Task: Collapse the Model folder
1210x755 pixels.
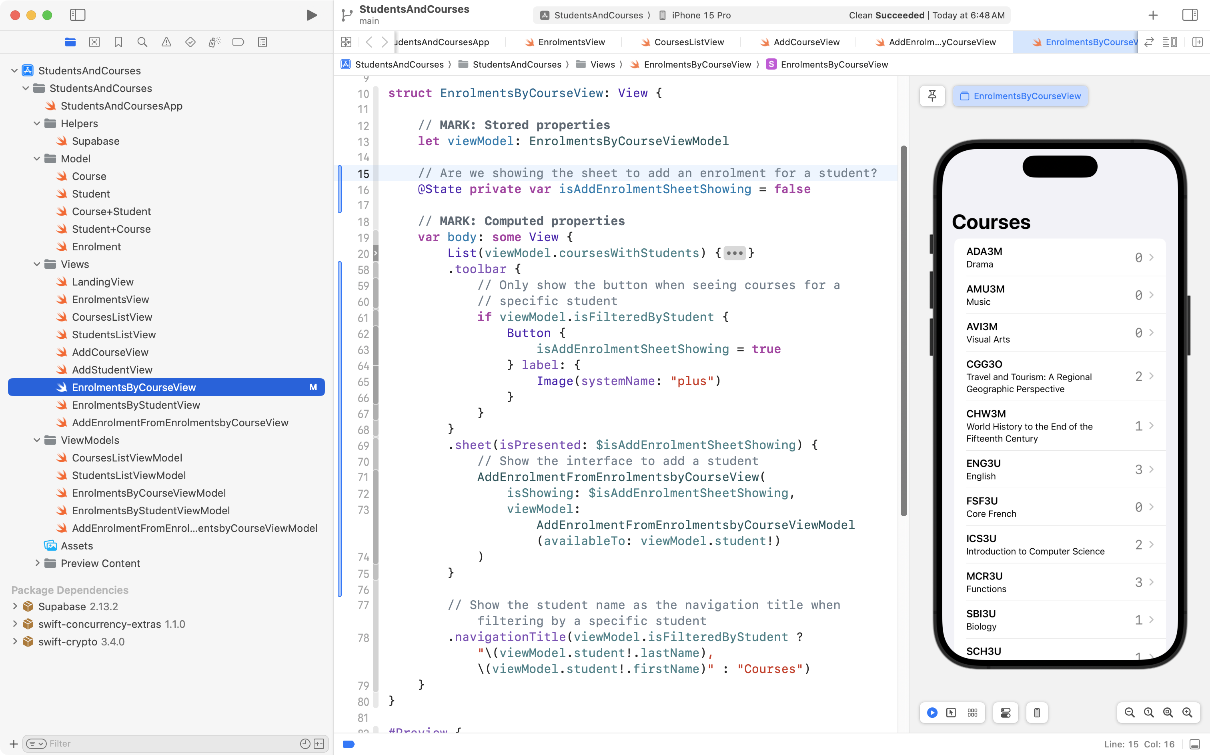Action: (x=36, y=158)
